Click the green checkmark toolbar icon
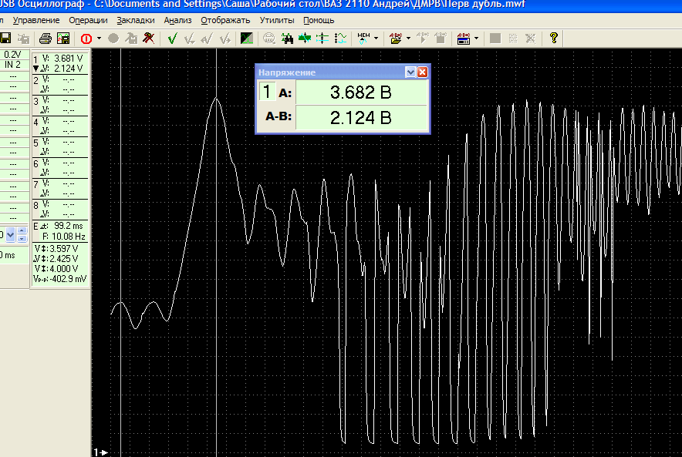Viewport: 682px width, 457px height. point(172,39)
